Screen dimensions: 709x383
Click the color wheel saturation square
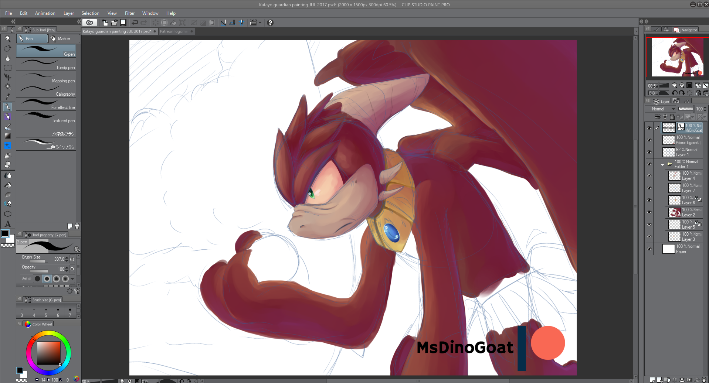coord(48,353)
